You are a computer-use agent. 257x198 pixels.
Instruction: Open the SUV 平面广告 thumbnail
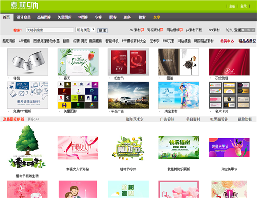point(128,95)
